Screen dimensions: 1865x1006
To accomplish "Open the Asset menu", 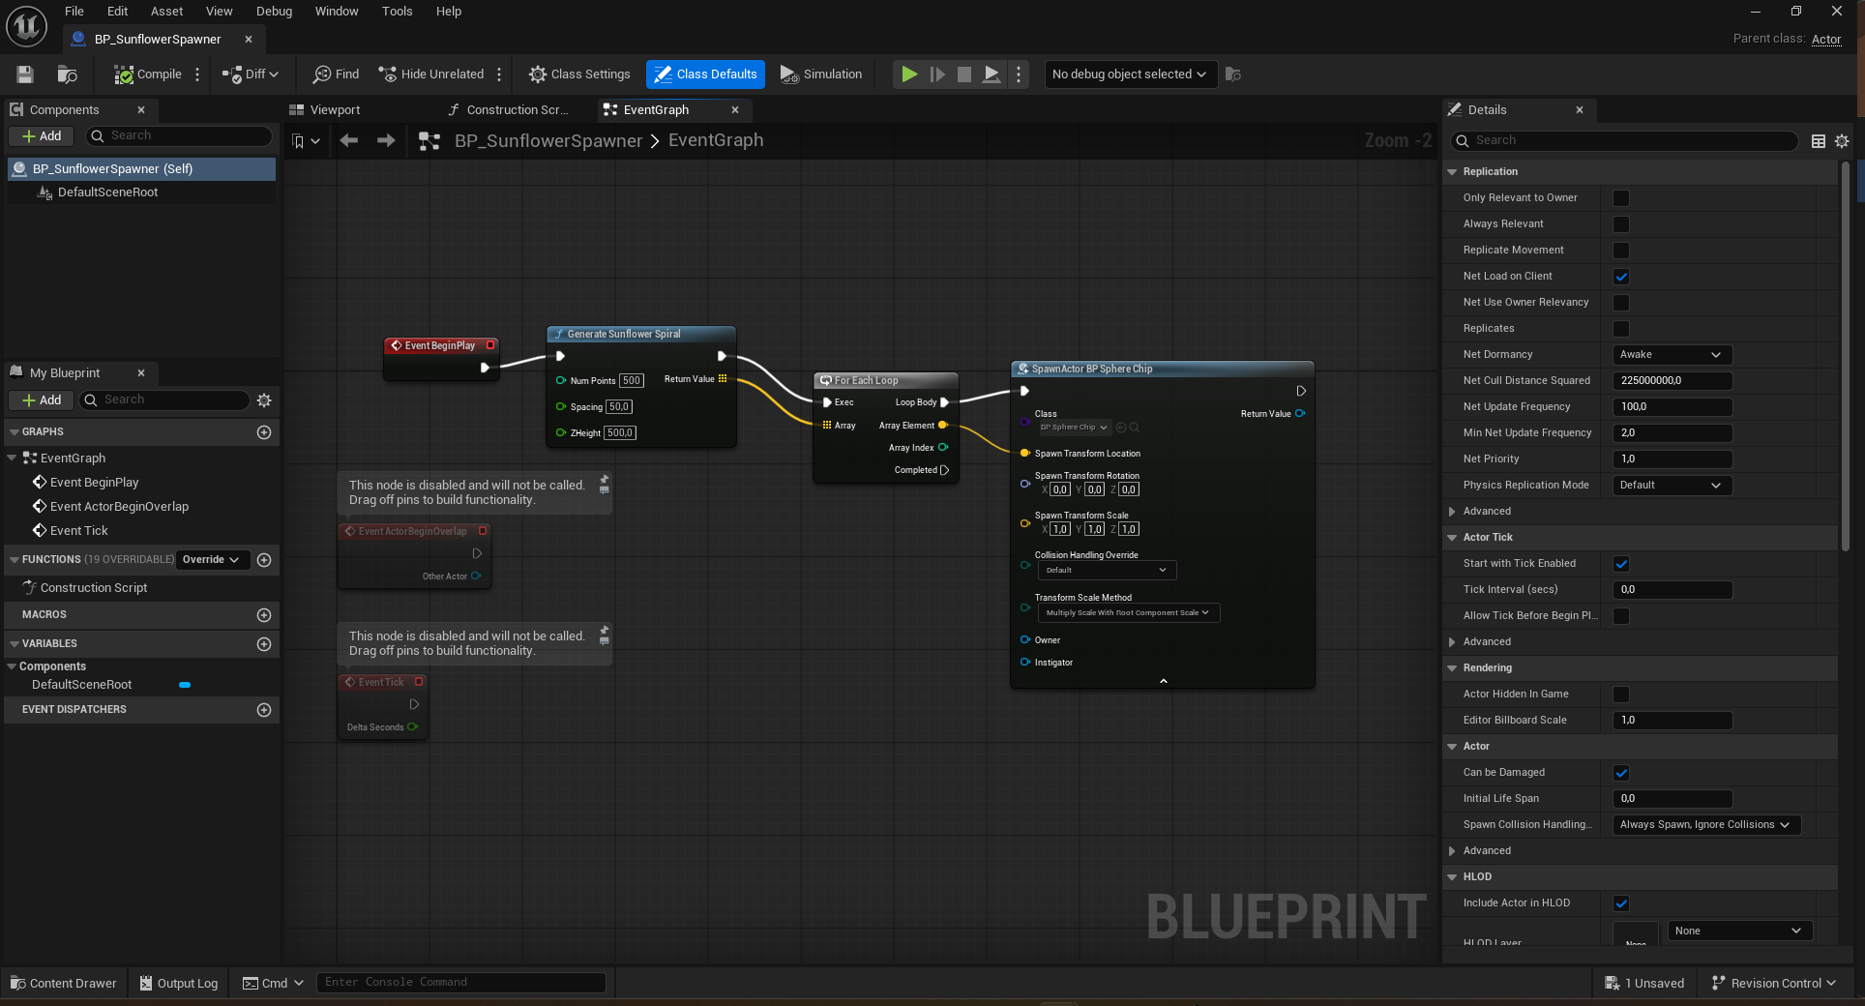I will click(166, 12).
